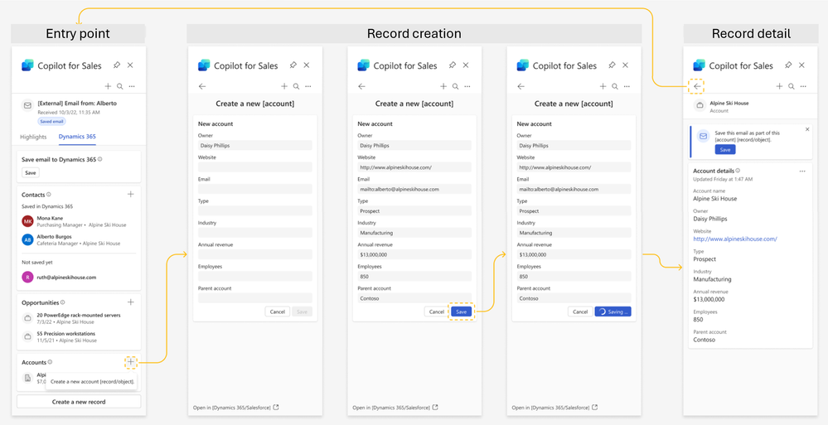Image resolution: width=828 pixels, height=425 pixels.
Task: Click the blank Industry field
Action: 255,232
